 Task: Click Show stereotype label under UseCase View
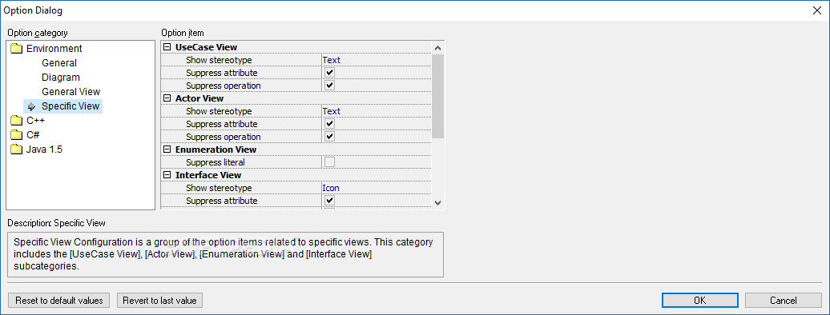220,60
